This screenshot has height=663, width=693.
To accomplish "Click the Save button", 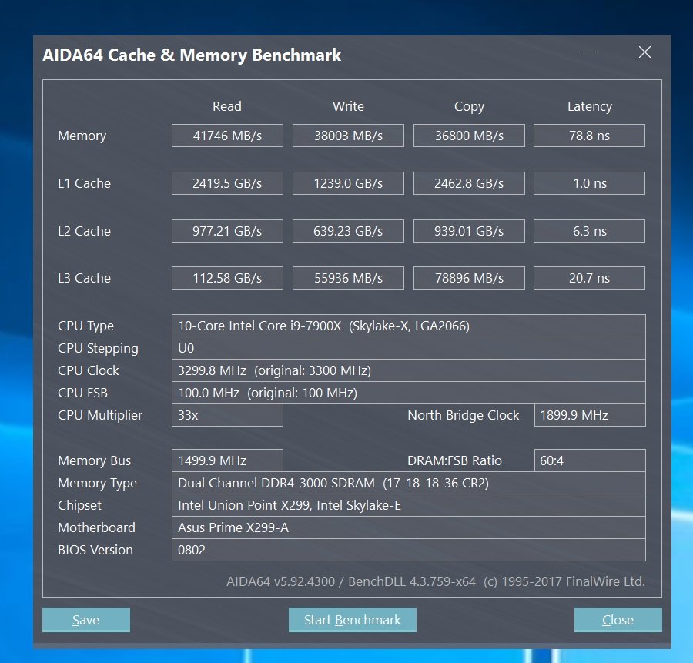I will click(86, 619).
